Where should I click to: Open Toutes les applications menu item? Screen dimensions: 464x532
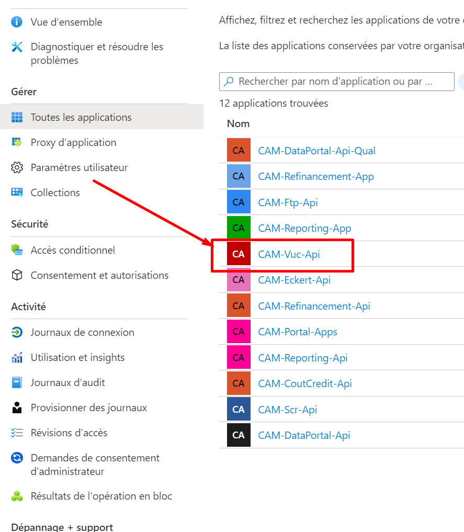tap(81, 117)
